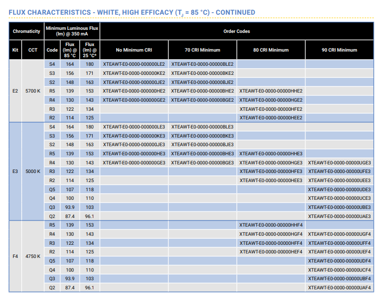385x305 pixels.
Task: Click order code XTEAWT-E0-0000-00000HFE2
Action: [271, 109]
